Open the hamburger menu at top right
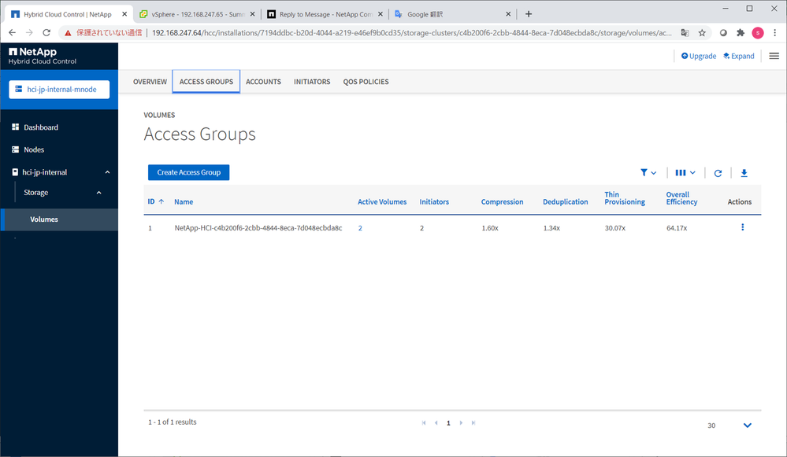Viewport: 787px width, 457px height. tap(774, 56)
